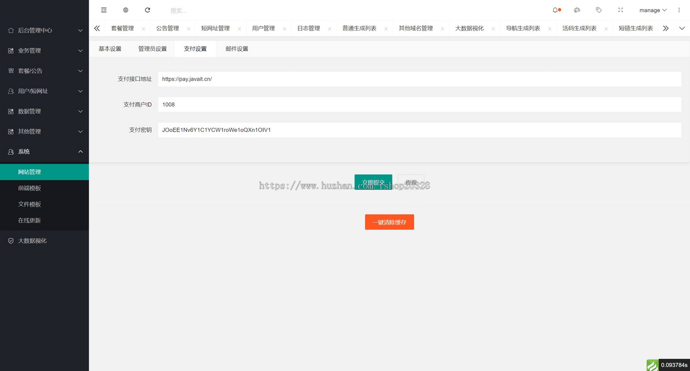This screenshot has height=371, width=690.
Task: Close the 套餐管理 tab
Action: coord(143,29)
